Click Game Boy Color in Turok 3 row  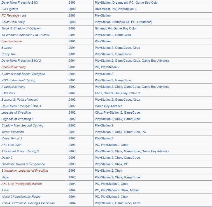point(125,28)
